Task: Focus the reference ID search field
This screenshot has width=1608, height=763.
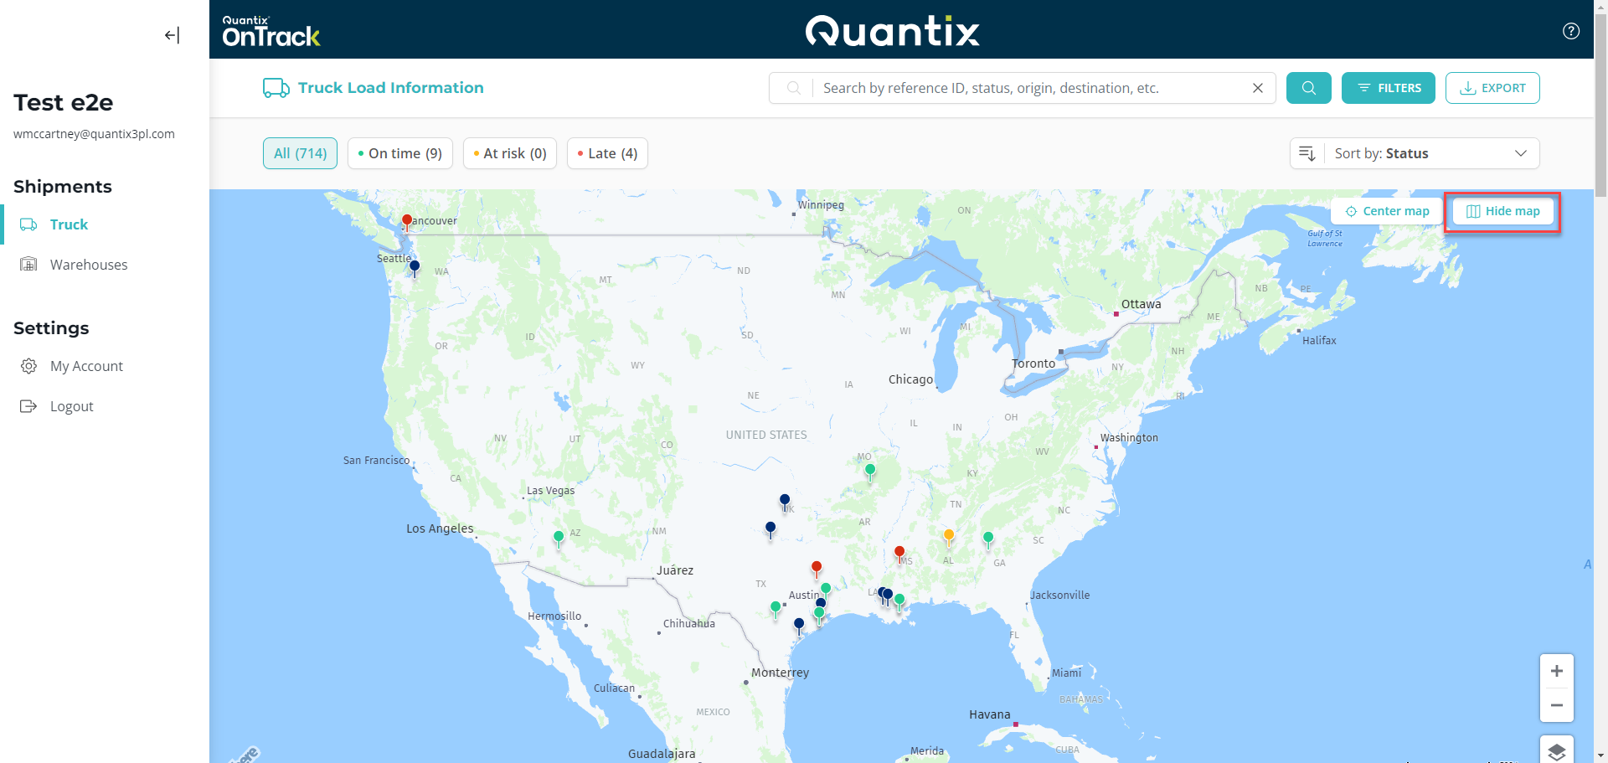Action: point(1030,88)
